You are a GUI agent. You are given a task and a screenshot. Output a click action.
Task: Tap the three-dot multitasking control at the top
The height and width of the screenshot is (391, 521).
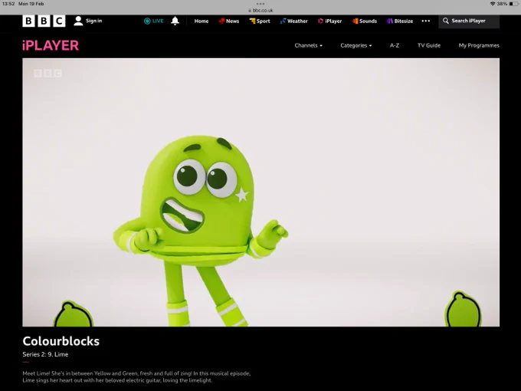point(260,4)
